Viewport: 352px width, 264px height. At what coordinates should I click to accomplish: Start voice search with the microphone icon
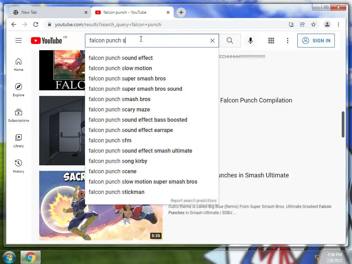coord(251,41)
